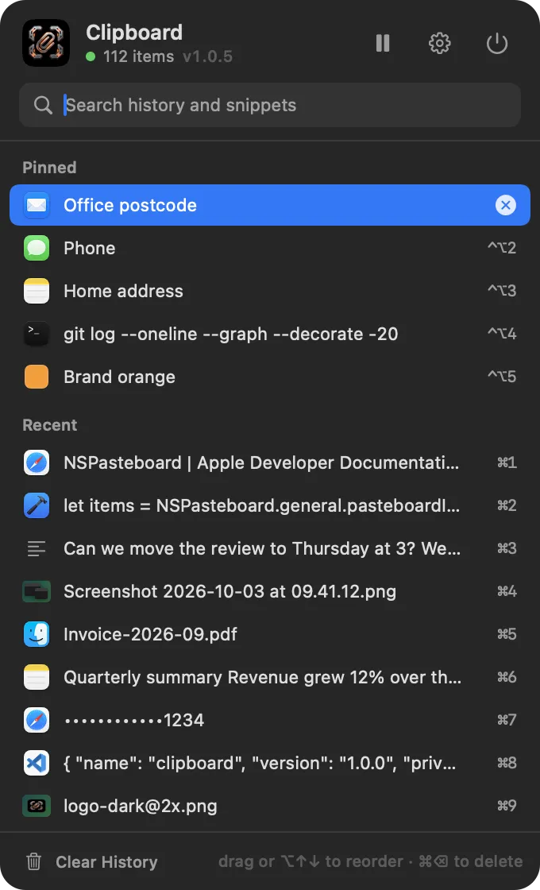
Task: Click the trash can icon in footer
Action: coord(34,861)
